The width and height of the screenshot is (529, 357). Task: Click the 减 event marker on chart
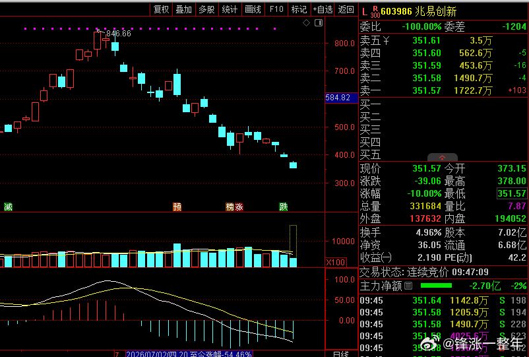tap(8, 207)
